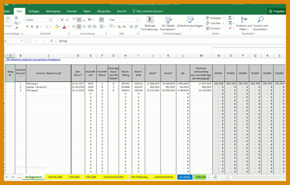
Task: Expand merge cells dropdown arrow
Action: [105, 27]
